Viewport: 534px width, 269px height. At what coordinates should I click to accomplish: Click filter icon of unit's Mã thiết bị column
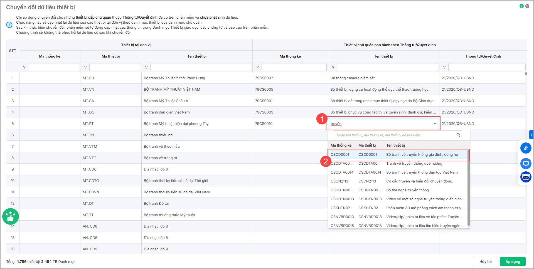85,67
